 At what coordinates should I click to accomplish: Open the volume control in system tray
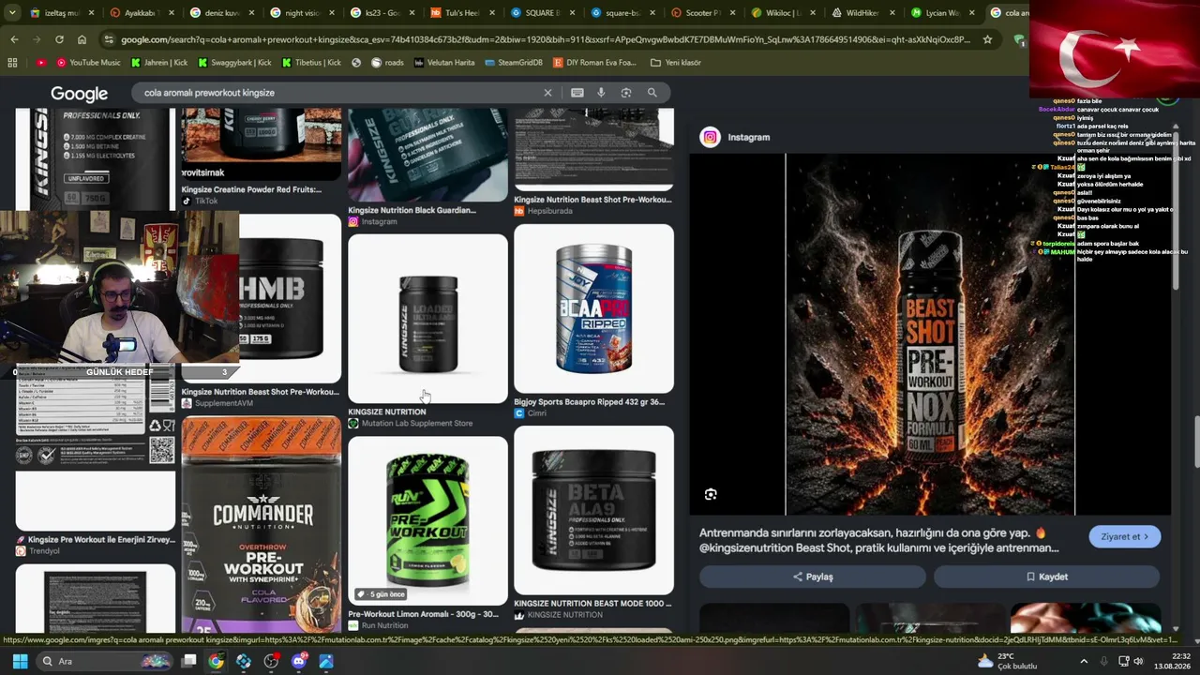(x=1138, y=661)
